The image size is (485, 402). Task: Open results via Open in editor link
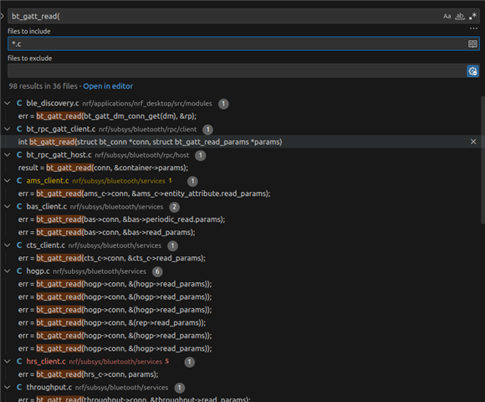click(x=108, y=86)
